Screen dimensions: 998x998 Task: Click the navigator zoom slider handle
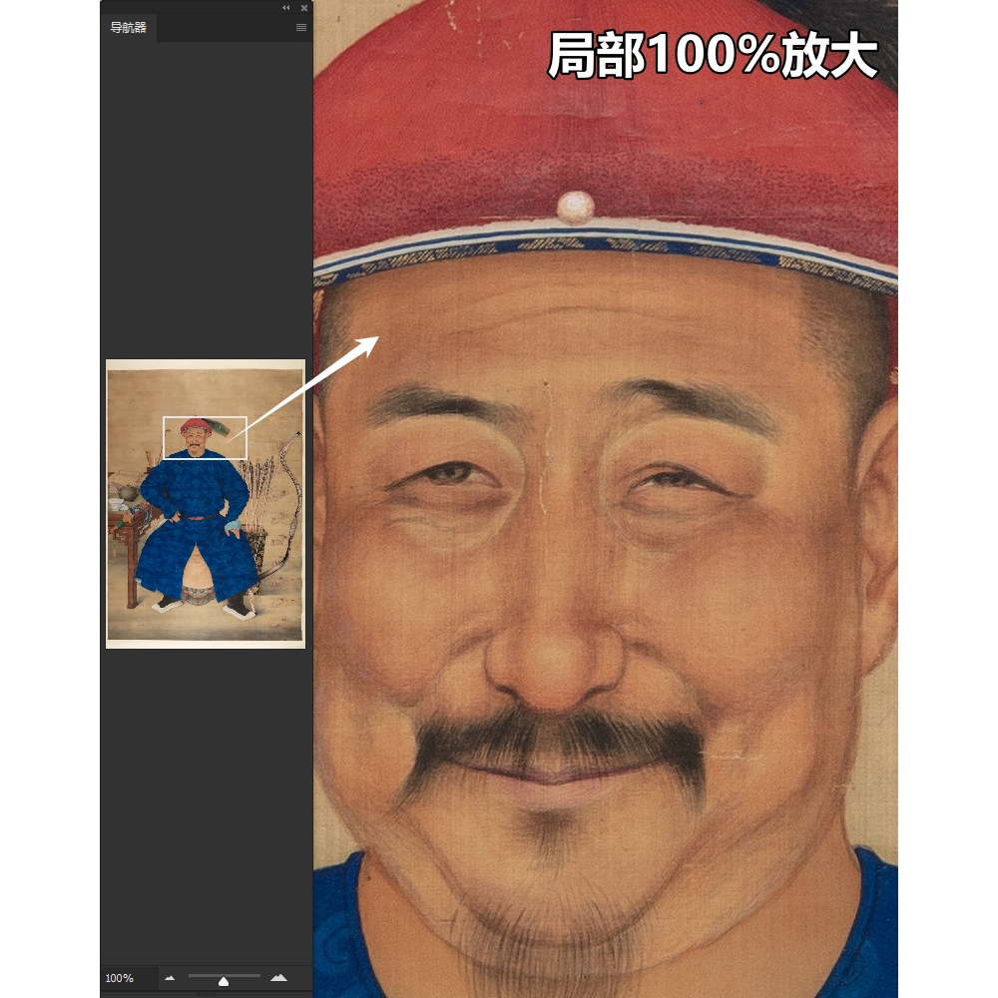(224, 981)
